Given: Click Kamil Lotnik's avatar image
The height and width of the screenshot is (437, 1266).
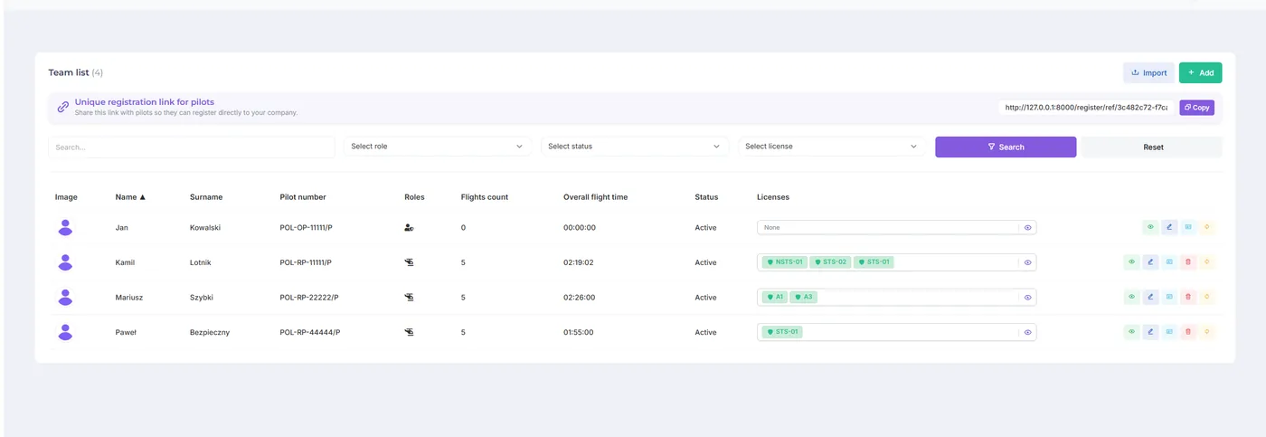Looking at the screenshot, I should (x=65, y=262).
